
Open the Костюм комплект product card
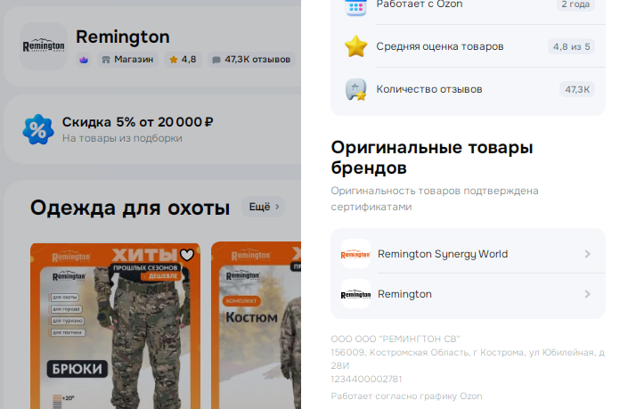pyautogui.click(x=256, y=325)
